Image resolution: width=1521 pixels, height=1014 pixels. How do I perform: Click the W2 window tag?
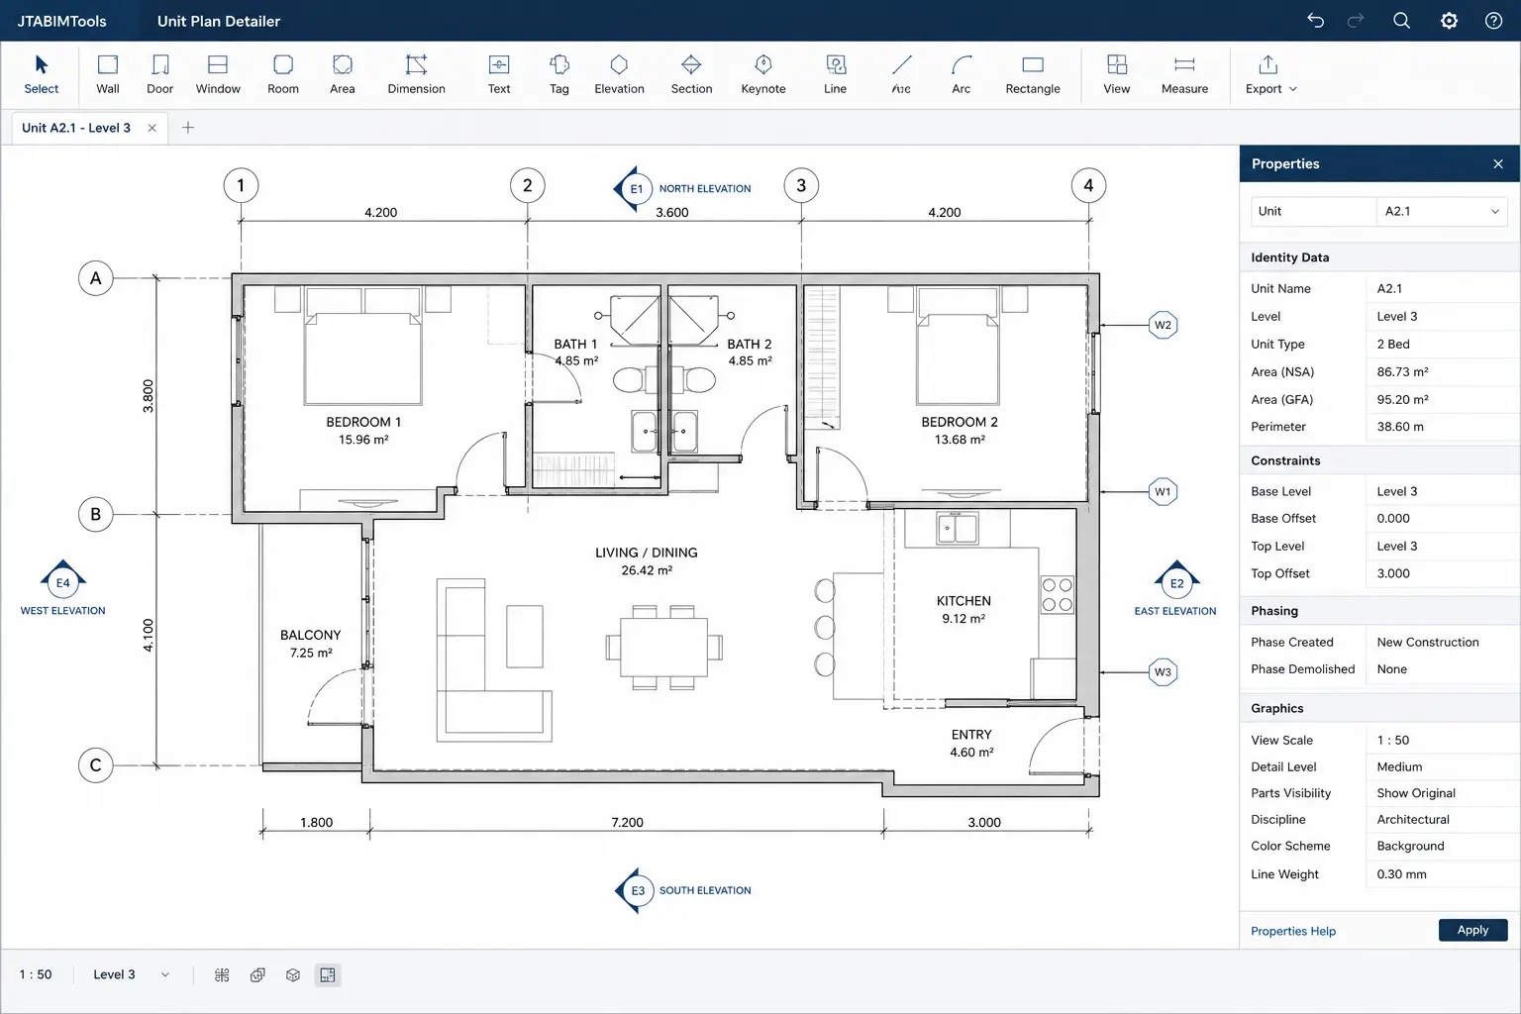(1163, 325)
